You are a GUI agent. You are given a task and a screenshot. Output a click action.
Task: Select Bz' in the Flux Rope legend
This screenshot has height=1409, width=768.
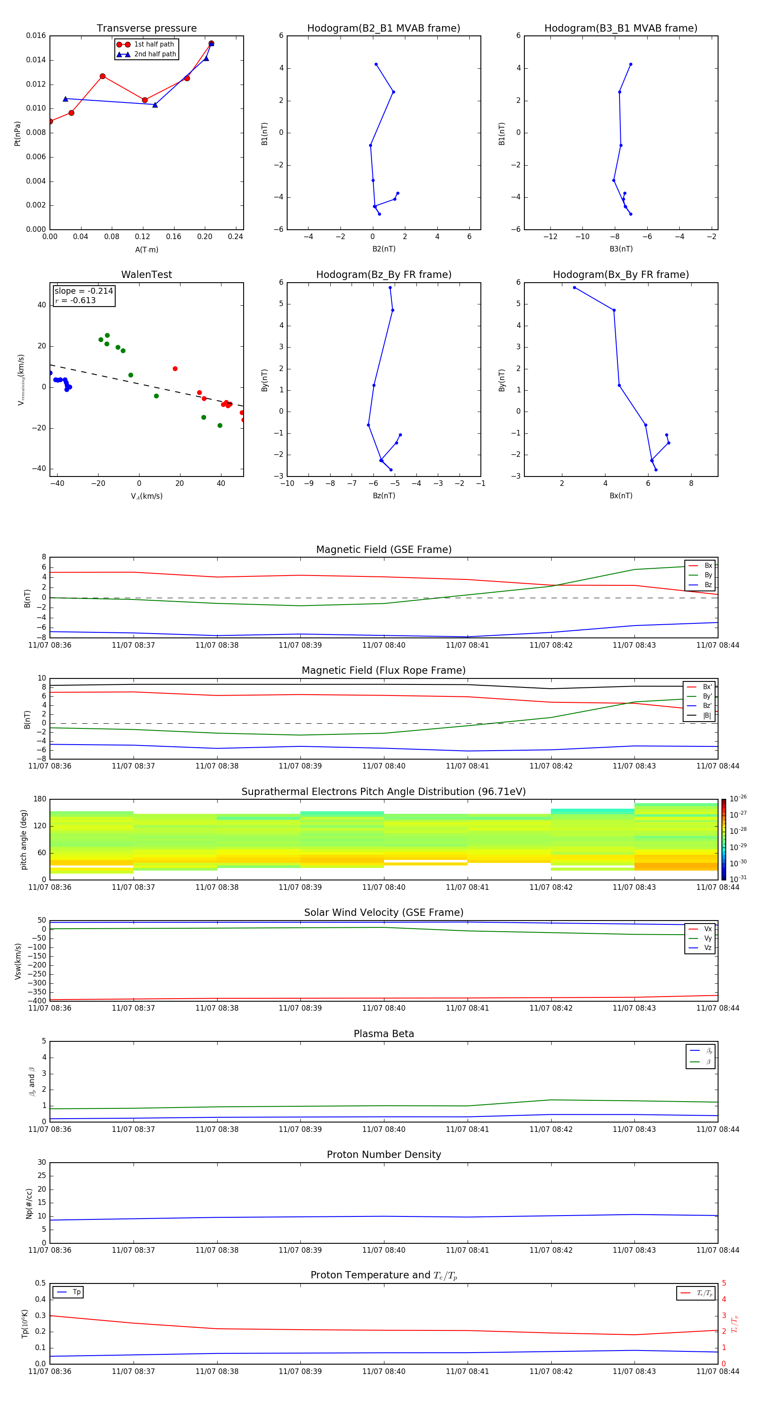click(700, 706)
